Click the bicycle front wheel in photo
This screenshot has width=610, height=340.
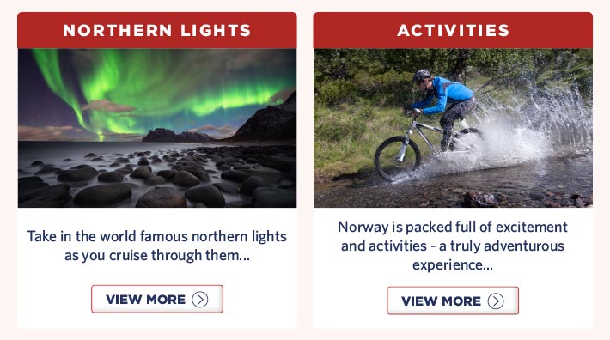tap(397, 159)
